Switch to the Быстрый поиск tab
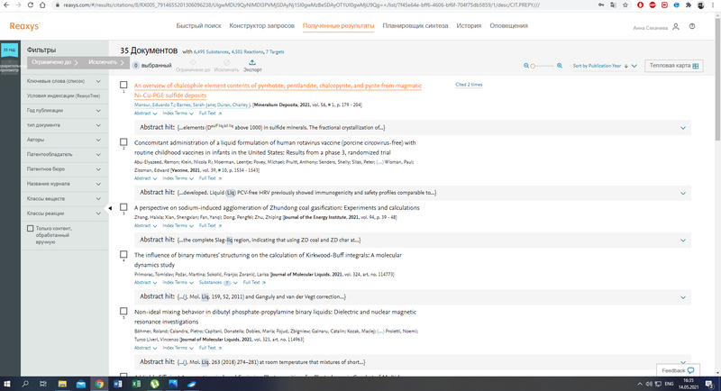Image resolution: width=721 pixels, height=391 pixels. pyautogui.click(x=197, y=26)
